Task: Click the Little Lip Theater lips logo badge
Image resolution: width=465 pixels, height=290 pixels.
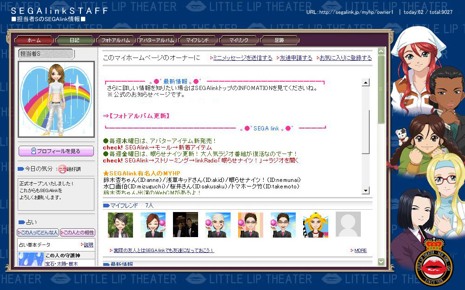Action: tap(433, 268)
